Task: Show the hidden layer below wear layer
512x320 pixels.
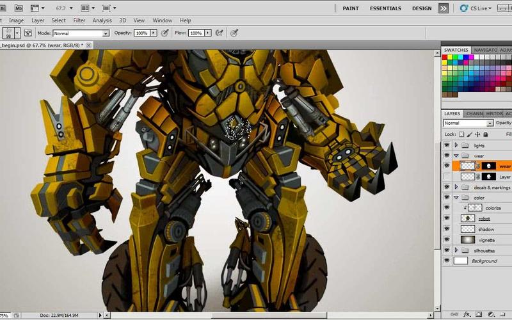Action: [447, 177]
